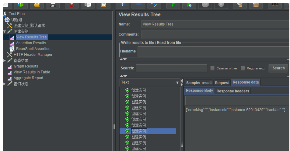Click Start no pauses toolbar icon
This screenshot has height=151, width=290.
coord(189,5)
